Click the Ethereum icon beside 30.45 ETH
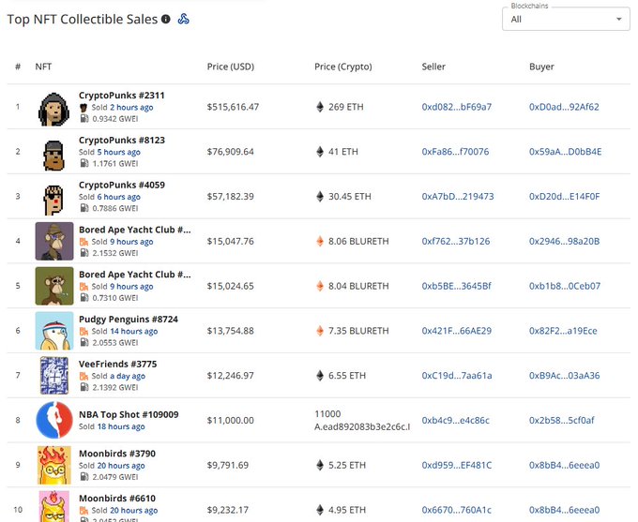The width and height of the screenshot is (638, 522). [x=320, y=197]
